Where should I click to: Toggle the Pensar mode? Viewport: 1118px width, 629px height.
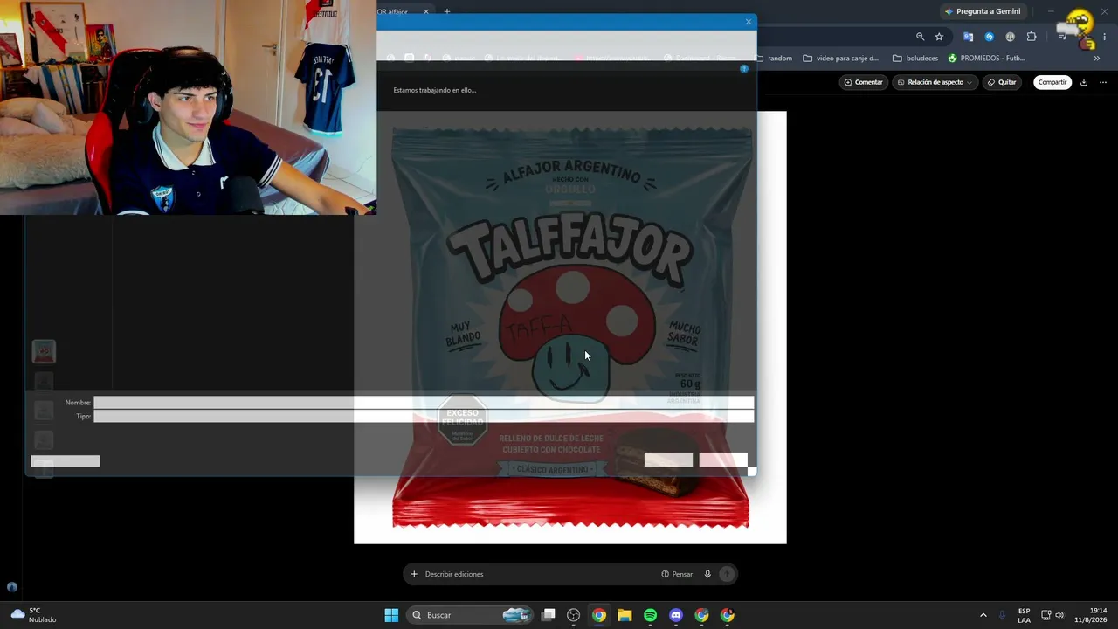click(x=677, y=574)
